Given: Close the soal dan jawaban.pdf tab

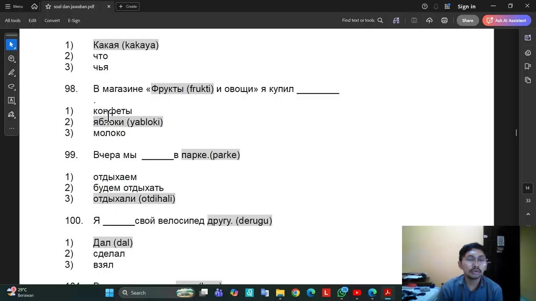Looking at the screenshot, I should (109, 6).
